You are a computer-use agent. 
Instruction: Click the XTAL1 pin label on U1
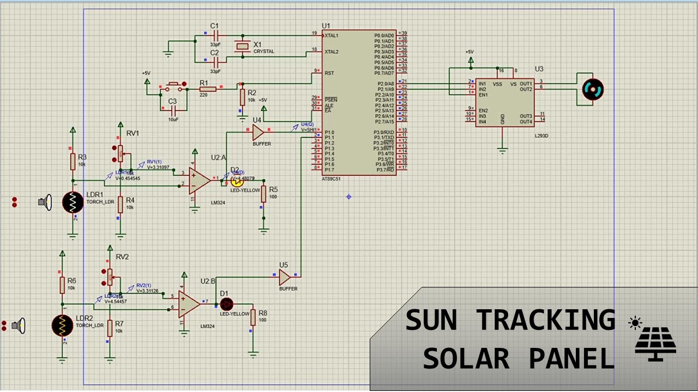coord(332,35)
